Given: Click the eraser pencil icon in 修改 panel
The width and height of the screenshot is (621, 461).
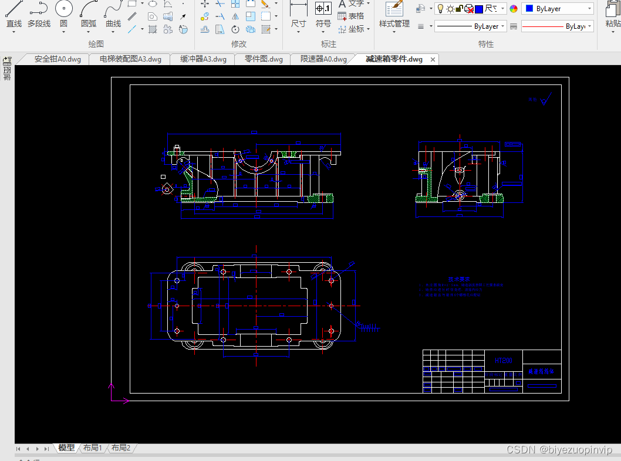Looking at the screenshot, I should pyautogui.click(x=265, y=4).
